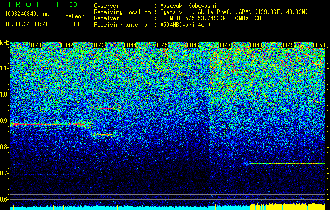Click the 1.0 kHz axis label

tap(5, 94)
